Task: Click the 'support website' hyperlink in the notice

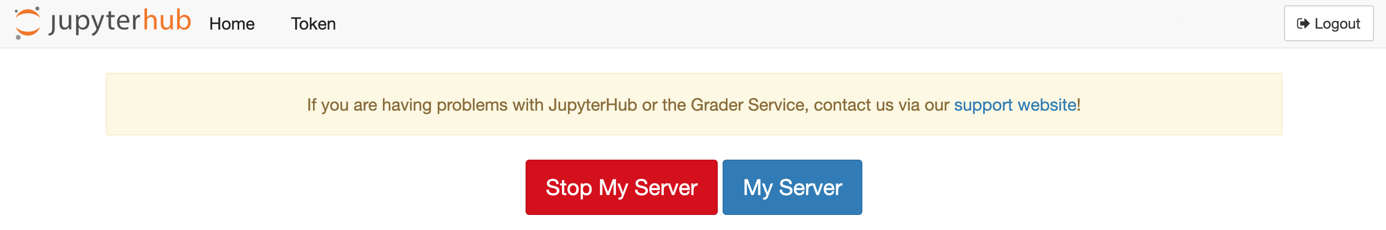Action: point(1015,104)
